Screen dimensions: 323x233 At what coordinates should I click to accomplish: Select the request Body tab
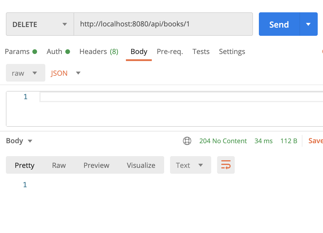(x=139, y=52)
